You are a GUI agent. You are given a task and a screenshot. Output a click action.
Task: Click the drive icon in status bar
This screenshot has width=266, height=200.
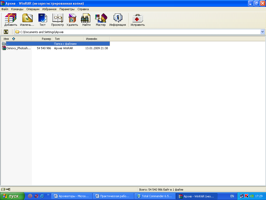[x=3, y=189]
